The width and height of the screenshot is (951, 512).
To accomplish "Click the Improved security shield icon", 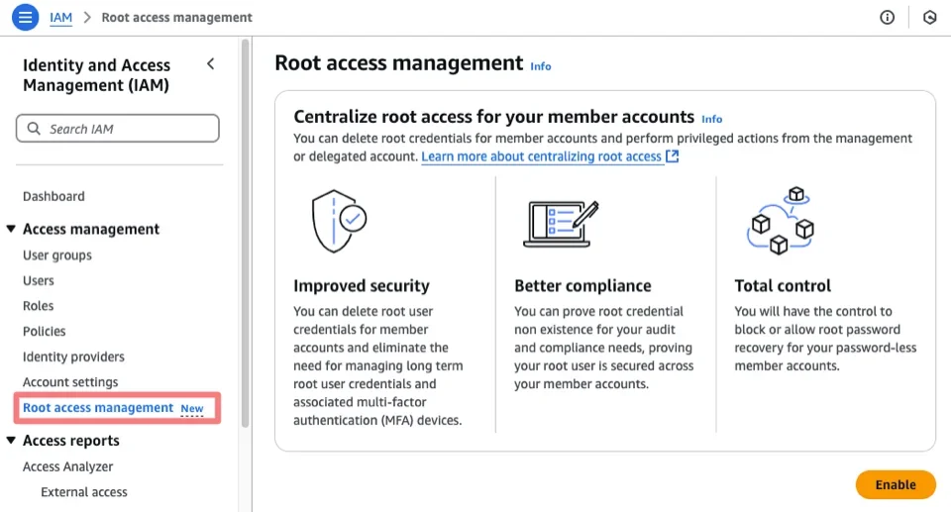I will tap(339, 222).
